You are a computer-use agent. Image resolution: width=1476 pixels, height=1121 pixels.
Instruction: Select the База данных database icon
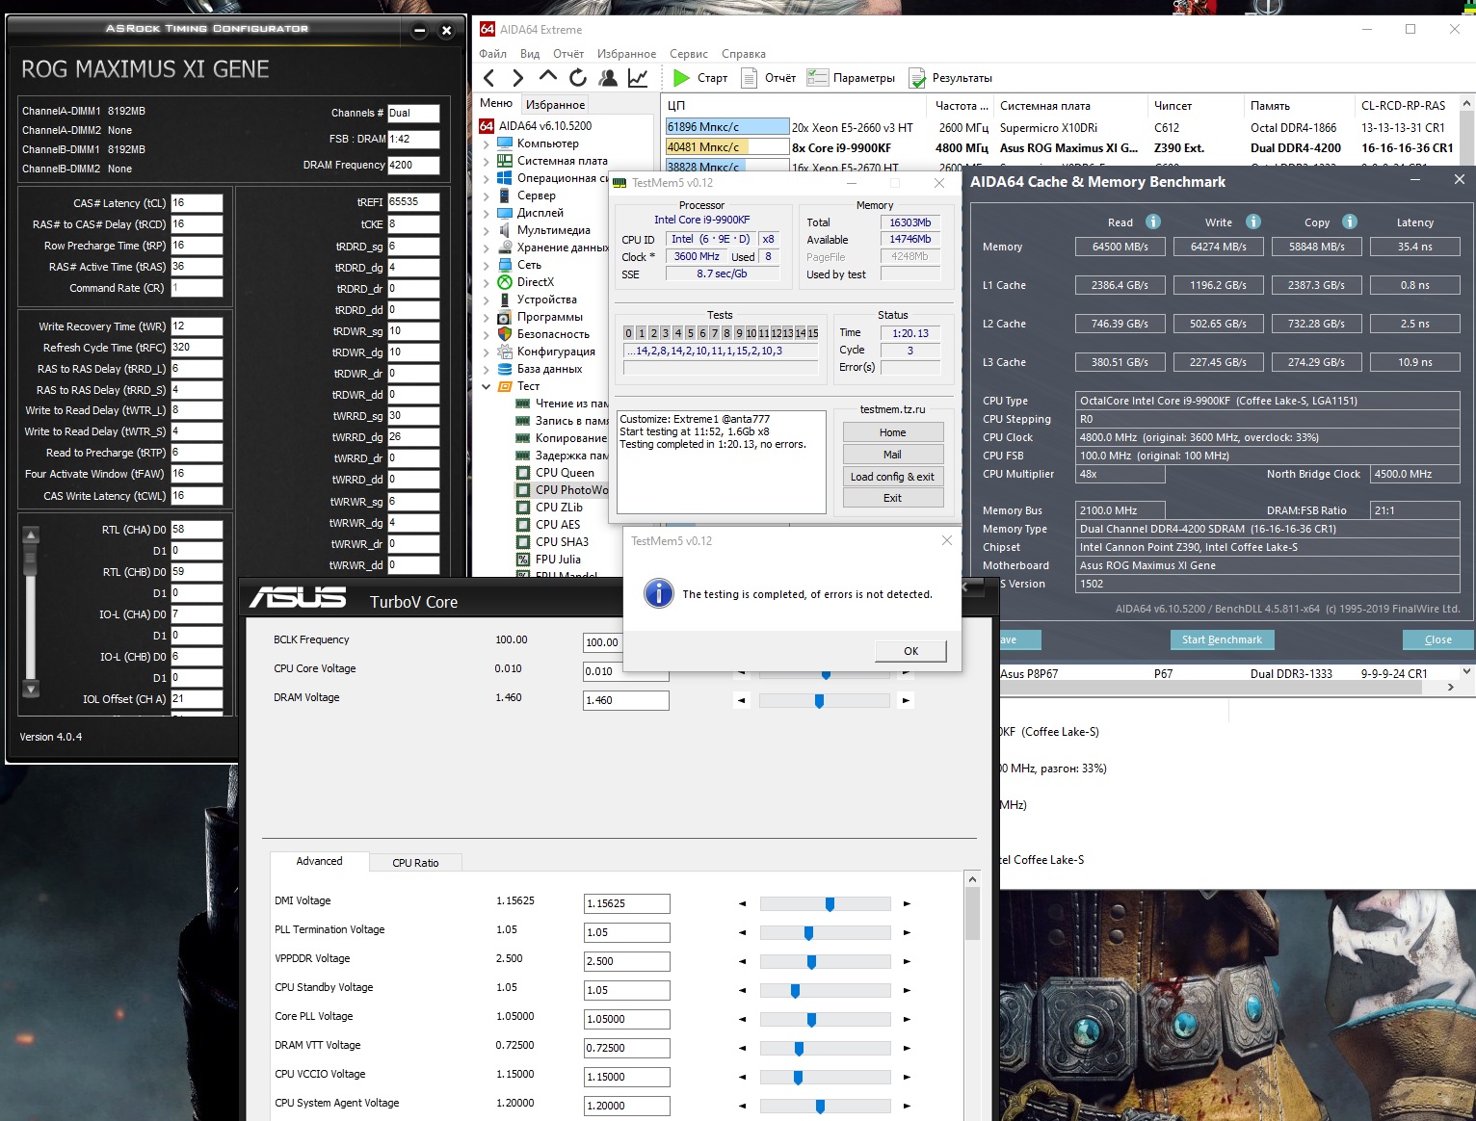505,369
